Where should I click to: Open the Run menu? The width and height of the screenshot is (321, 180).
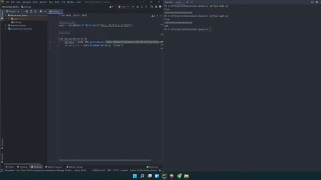point(51,2)
